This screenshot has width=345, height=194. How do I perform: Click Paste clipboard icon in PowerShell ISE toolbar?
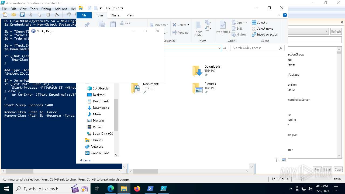coord(48,15)
